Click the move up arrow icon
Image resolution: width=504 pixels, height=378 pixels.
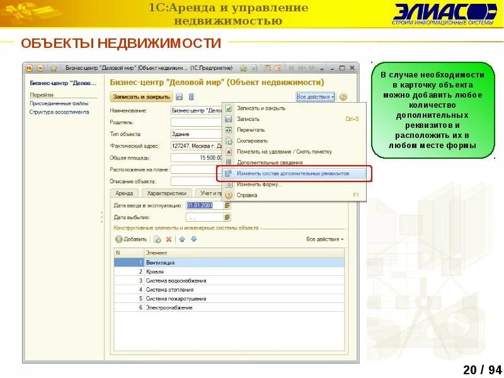pyautogui.click(x=182, y=239)
